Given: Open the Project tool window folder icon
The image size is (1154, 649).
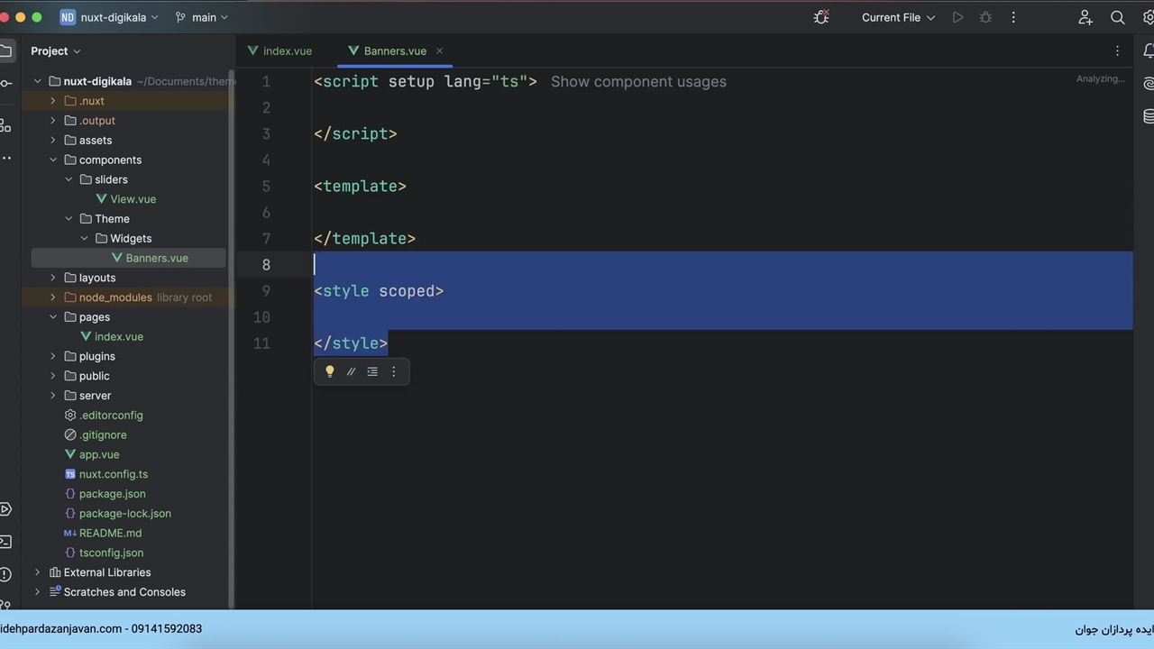Looking at the screenshot, I should (5, 50).
